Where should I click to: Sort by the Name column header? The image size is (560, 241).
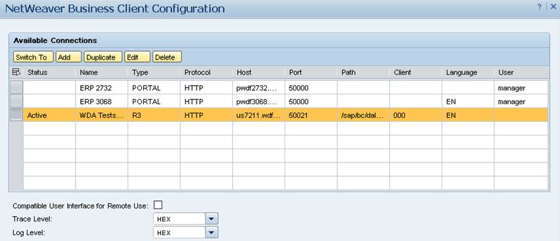click(x=102, y=73)
